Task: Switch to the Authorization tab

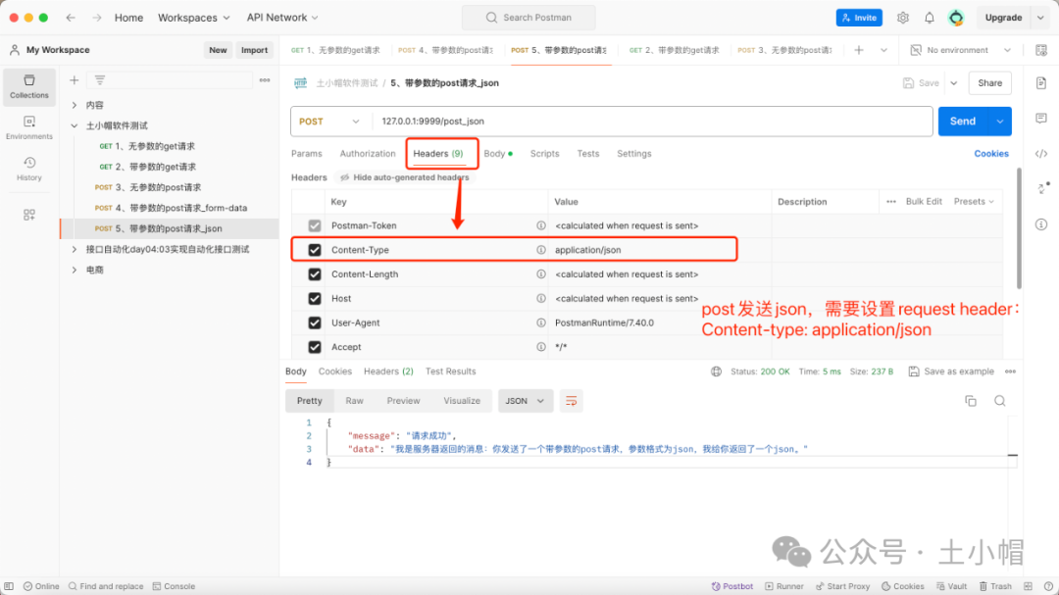Action: (368, 154)
